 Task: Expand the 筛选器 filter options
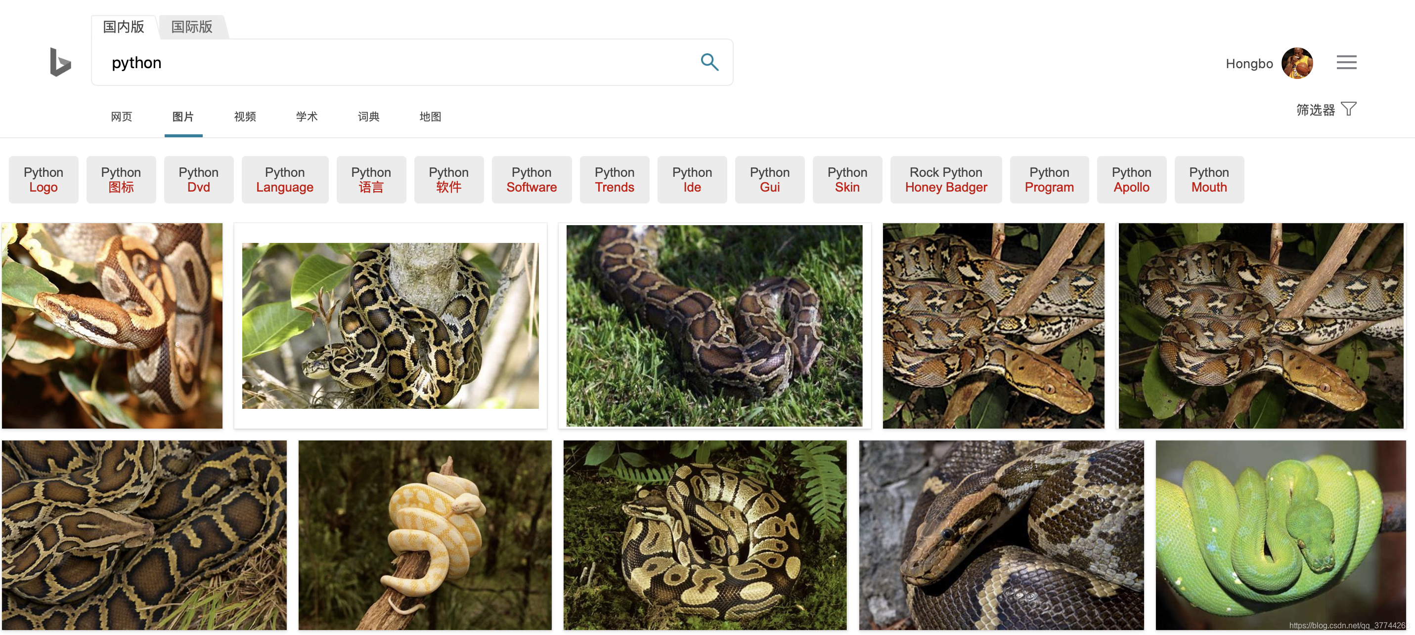click(1315, 110)
